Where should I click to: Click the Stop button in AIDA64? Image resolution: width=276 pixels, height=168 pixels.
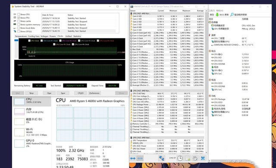[x=31, y=93]
